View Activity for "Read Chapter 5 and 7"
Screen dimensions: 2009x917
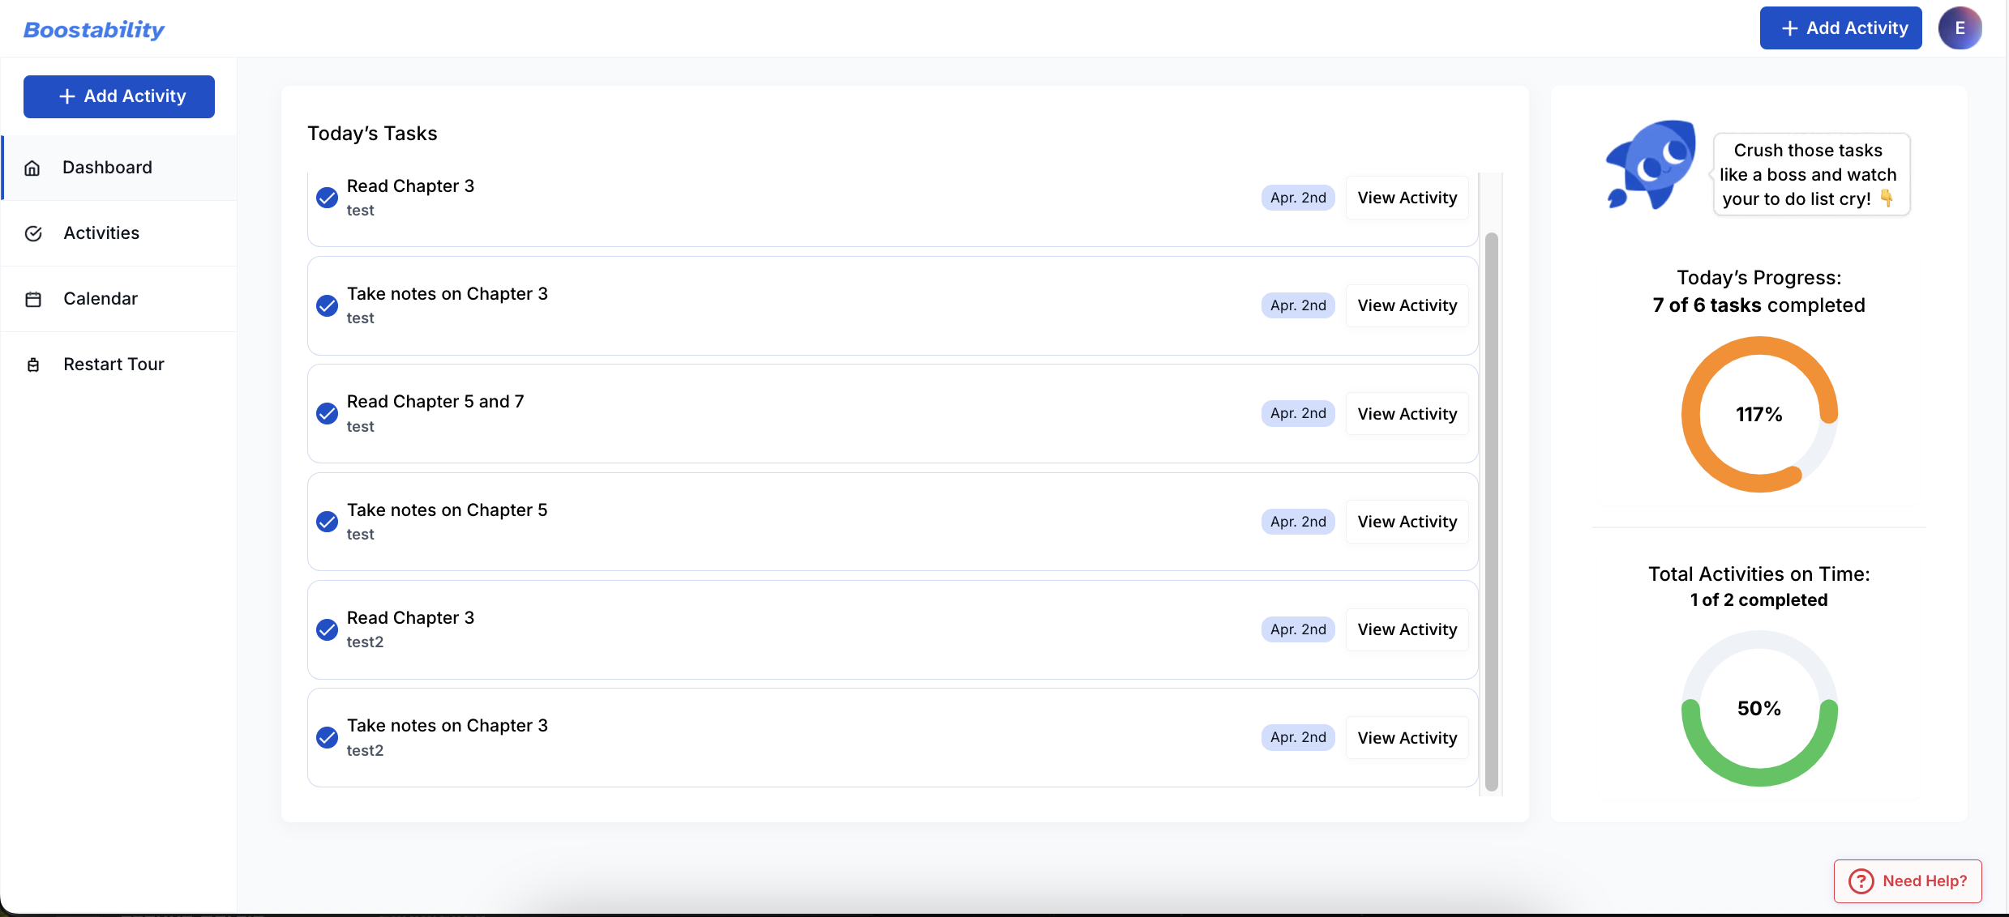coord(1407,414)
